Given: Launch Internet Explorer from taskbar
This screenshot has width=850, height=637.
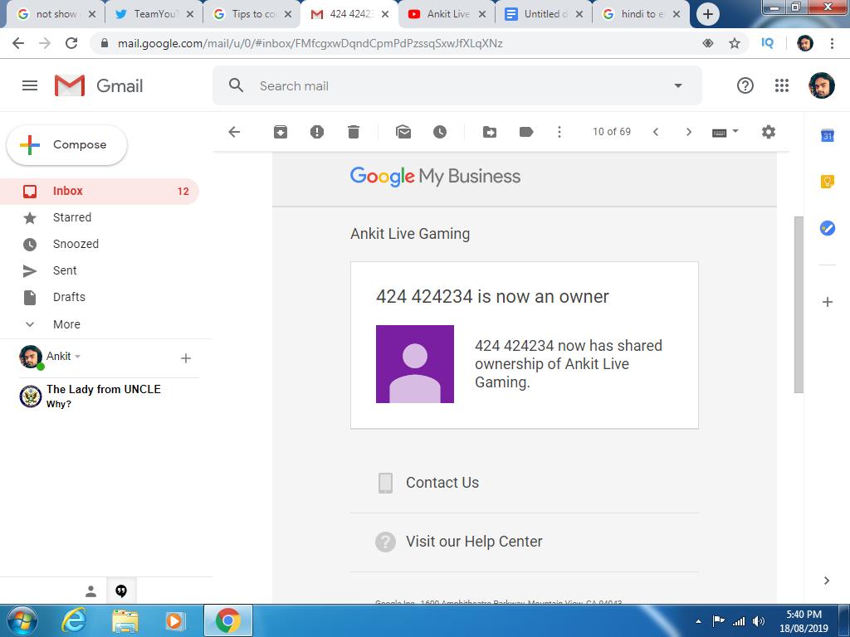Looking at the screenshot, I should tap(74, 620).
